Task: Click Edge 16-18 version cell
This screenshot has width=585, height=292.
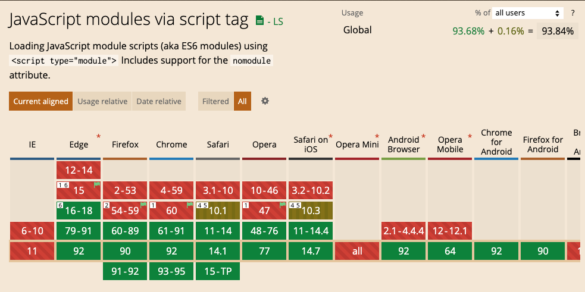Action: pyautogui.click(x=79, y=211)
